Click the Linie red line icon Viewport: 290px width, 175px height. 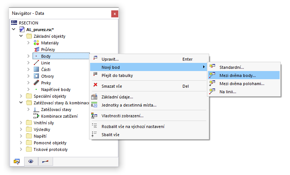[x=36, y=63]
